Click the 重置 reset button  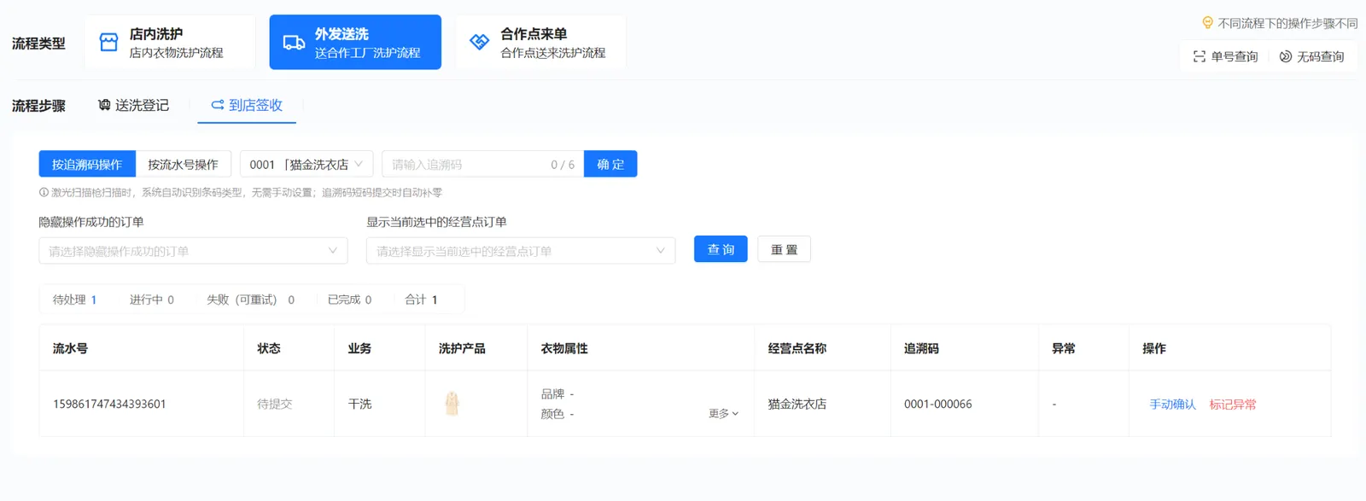point(784,249)
